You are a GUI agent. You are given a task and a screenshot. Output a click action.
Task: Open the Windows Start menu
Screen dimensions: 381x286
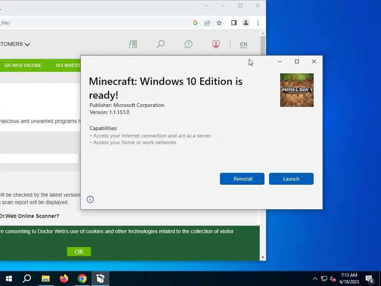(x=9, y=279)
